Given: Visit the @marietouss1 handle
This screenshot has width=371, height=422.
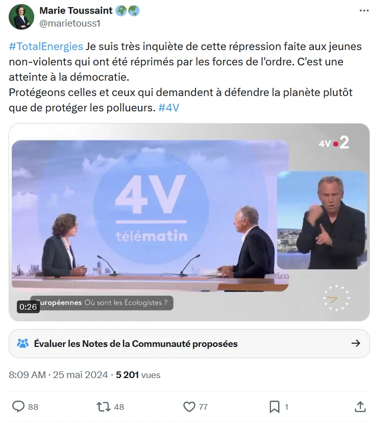Looking at the screenshot, I should coord(70,24).
